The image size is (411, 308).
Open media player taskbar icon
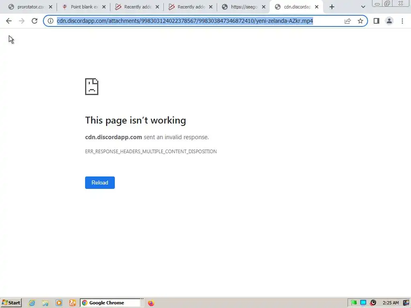[59, 303]
